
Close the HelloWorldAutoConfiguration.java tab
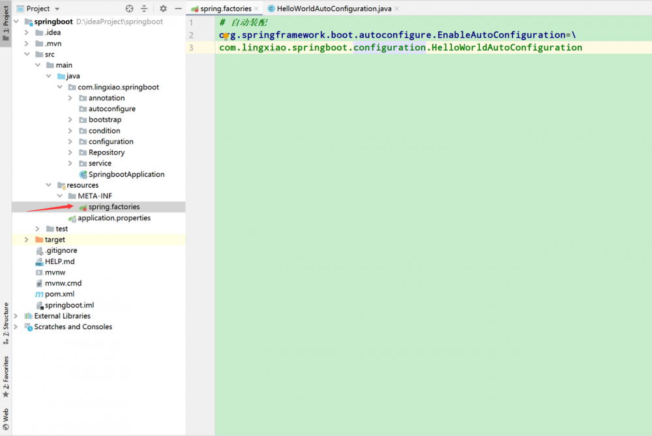(x=396, y=10)
